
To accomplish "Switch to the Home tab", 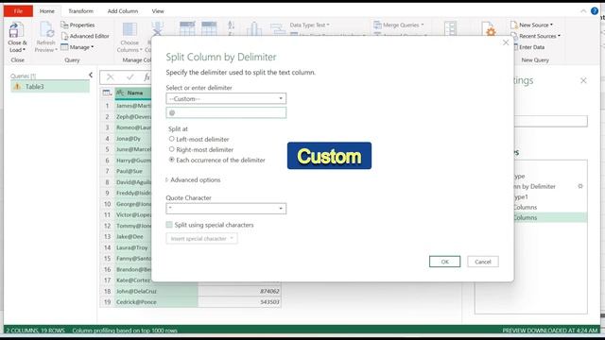I will 47,11.
